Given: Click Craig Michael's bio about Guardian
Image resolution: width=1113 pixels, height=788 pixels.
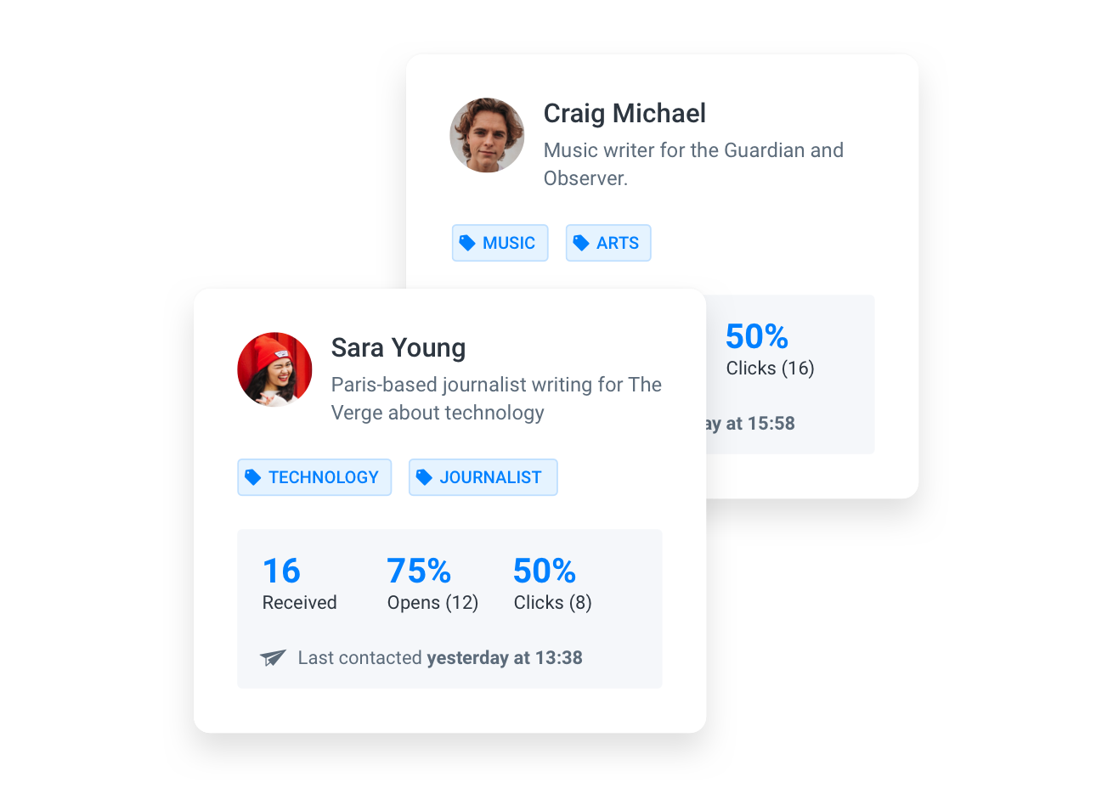Looking at the screenshot, I should pyautogui.click(x=693, y=164).
